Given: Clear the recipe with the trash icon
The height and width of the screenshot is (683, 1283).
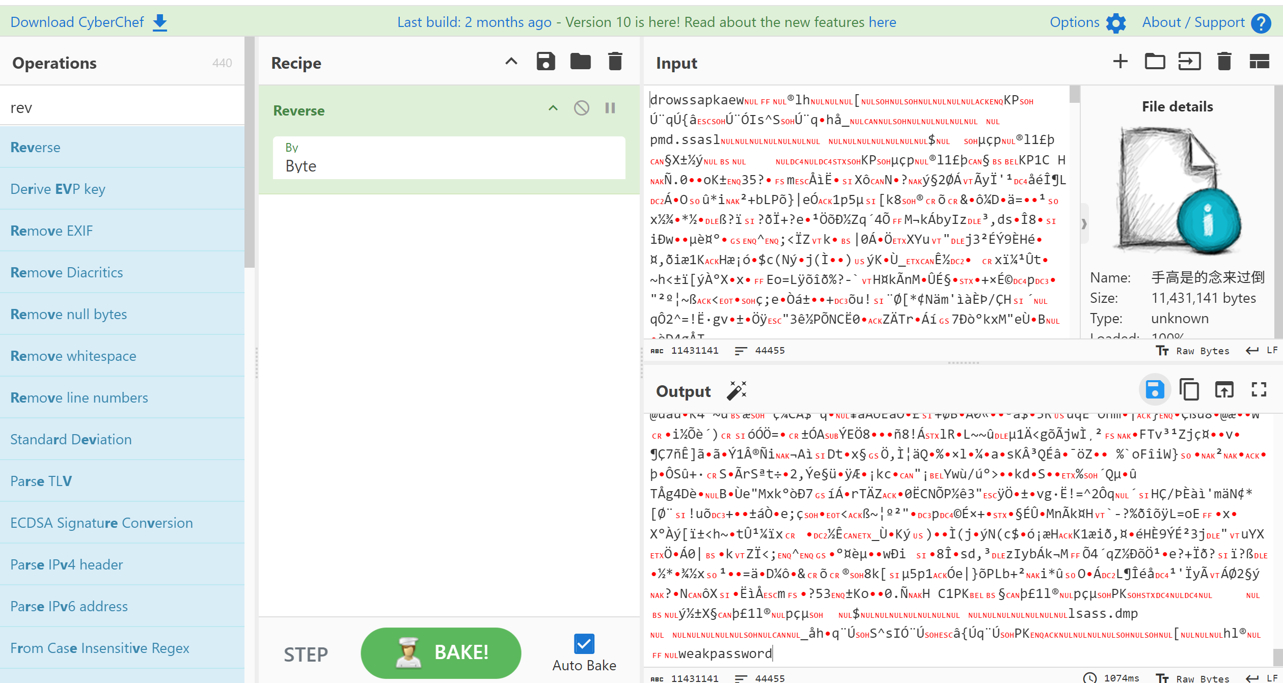Looking at the screenshot, I should click(615, 62).
